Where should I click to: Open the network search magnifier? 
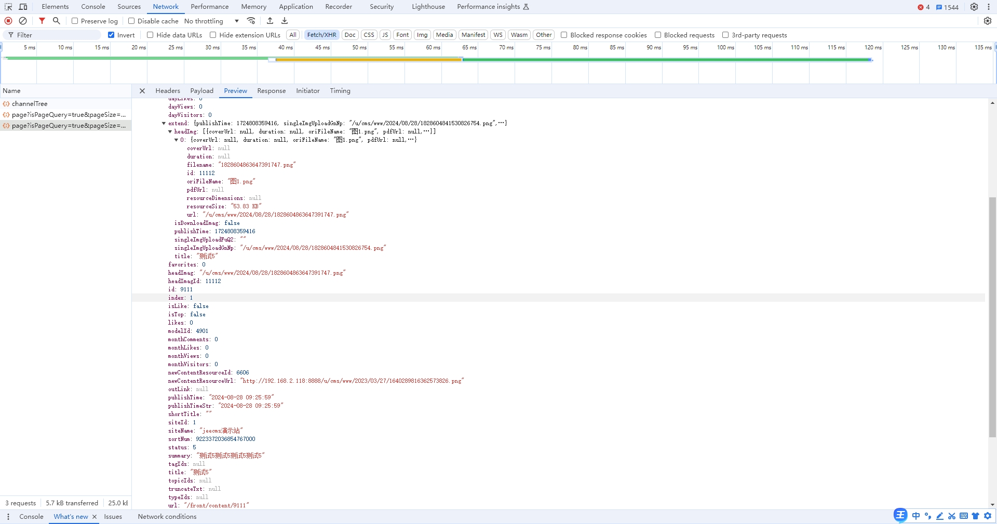[57, 21]
